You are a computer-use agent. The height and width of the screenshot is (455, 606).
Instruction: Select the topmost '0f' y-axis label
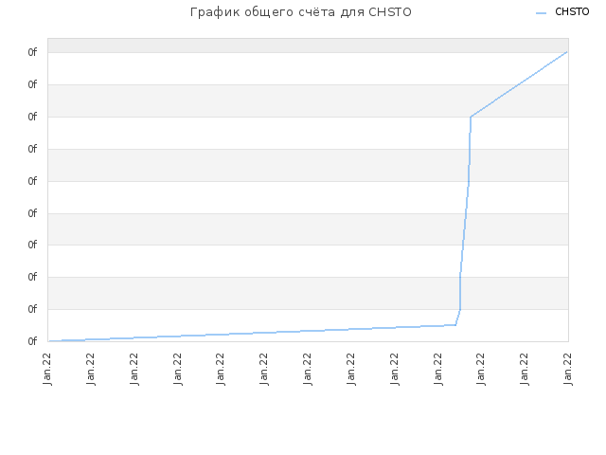pos(32,52)
